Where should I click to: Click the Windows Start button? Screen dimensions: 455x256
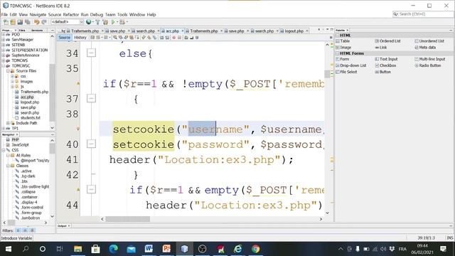9,249
